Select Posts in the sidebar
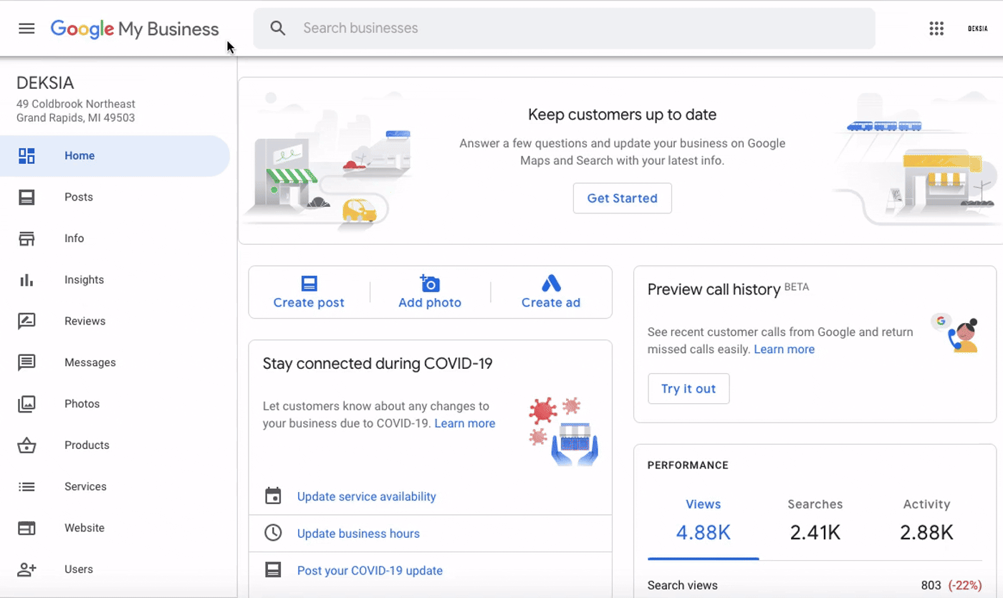1003x598 pixels. tap(79, 197)
